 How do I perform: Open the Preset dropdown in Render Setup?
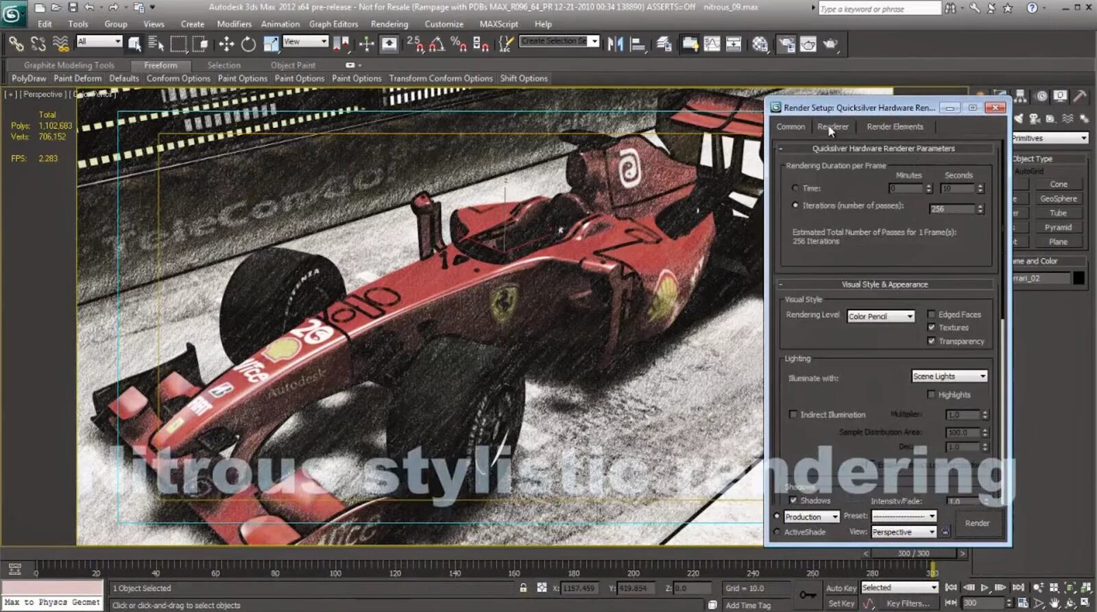pyautogui.click(x=904, y=516)
